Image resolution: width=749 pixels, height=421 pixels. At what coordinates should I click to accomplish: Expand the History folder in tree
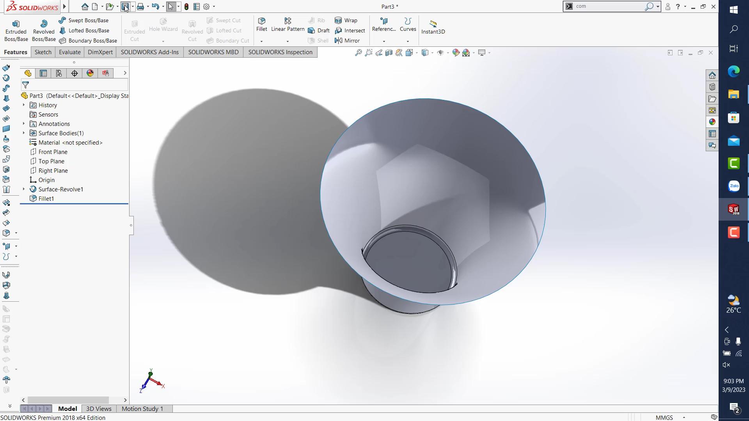(x=23, y=105)
